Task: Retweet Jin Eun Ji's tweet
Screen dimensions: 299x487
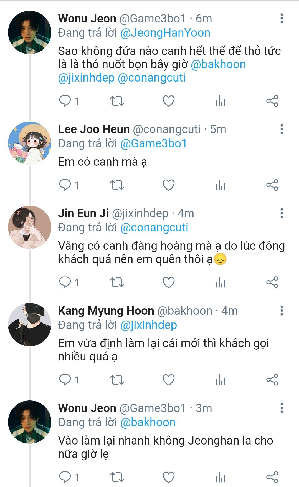Action: pyautogui.click(x=117, y=282)
